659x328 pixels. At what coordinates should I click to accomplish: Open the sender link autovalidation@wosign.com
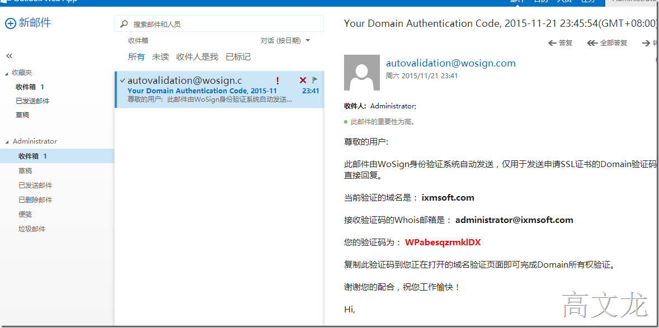pos(450,63)
